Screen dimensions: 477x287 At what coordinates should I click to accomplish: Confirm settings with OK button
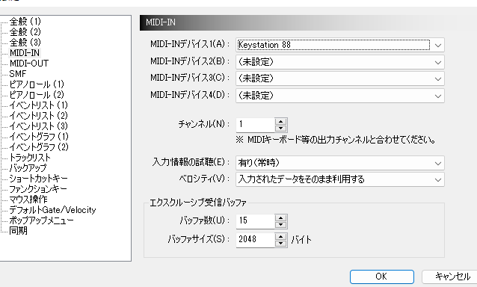(x=382, y=277)
